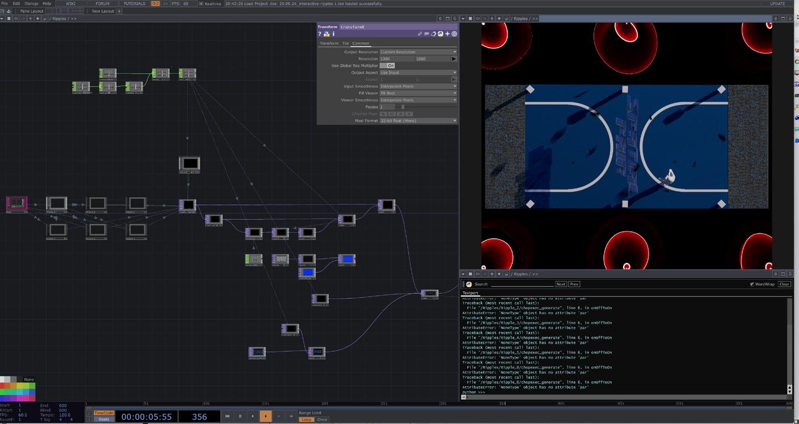The height and width of the screenshot is (424, 799).
Task: Open the Output Resolution dropdown
Action: (418, 52)
